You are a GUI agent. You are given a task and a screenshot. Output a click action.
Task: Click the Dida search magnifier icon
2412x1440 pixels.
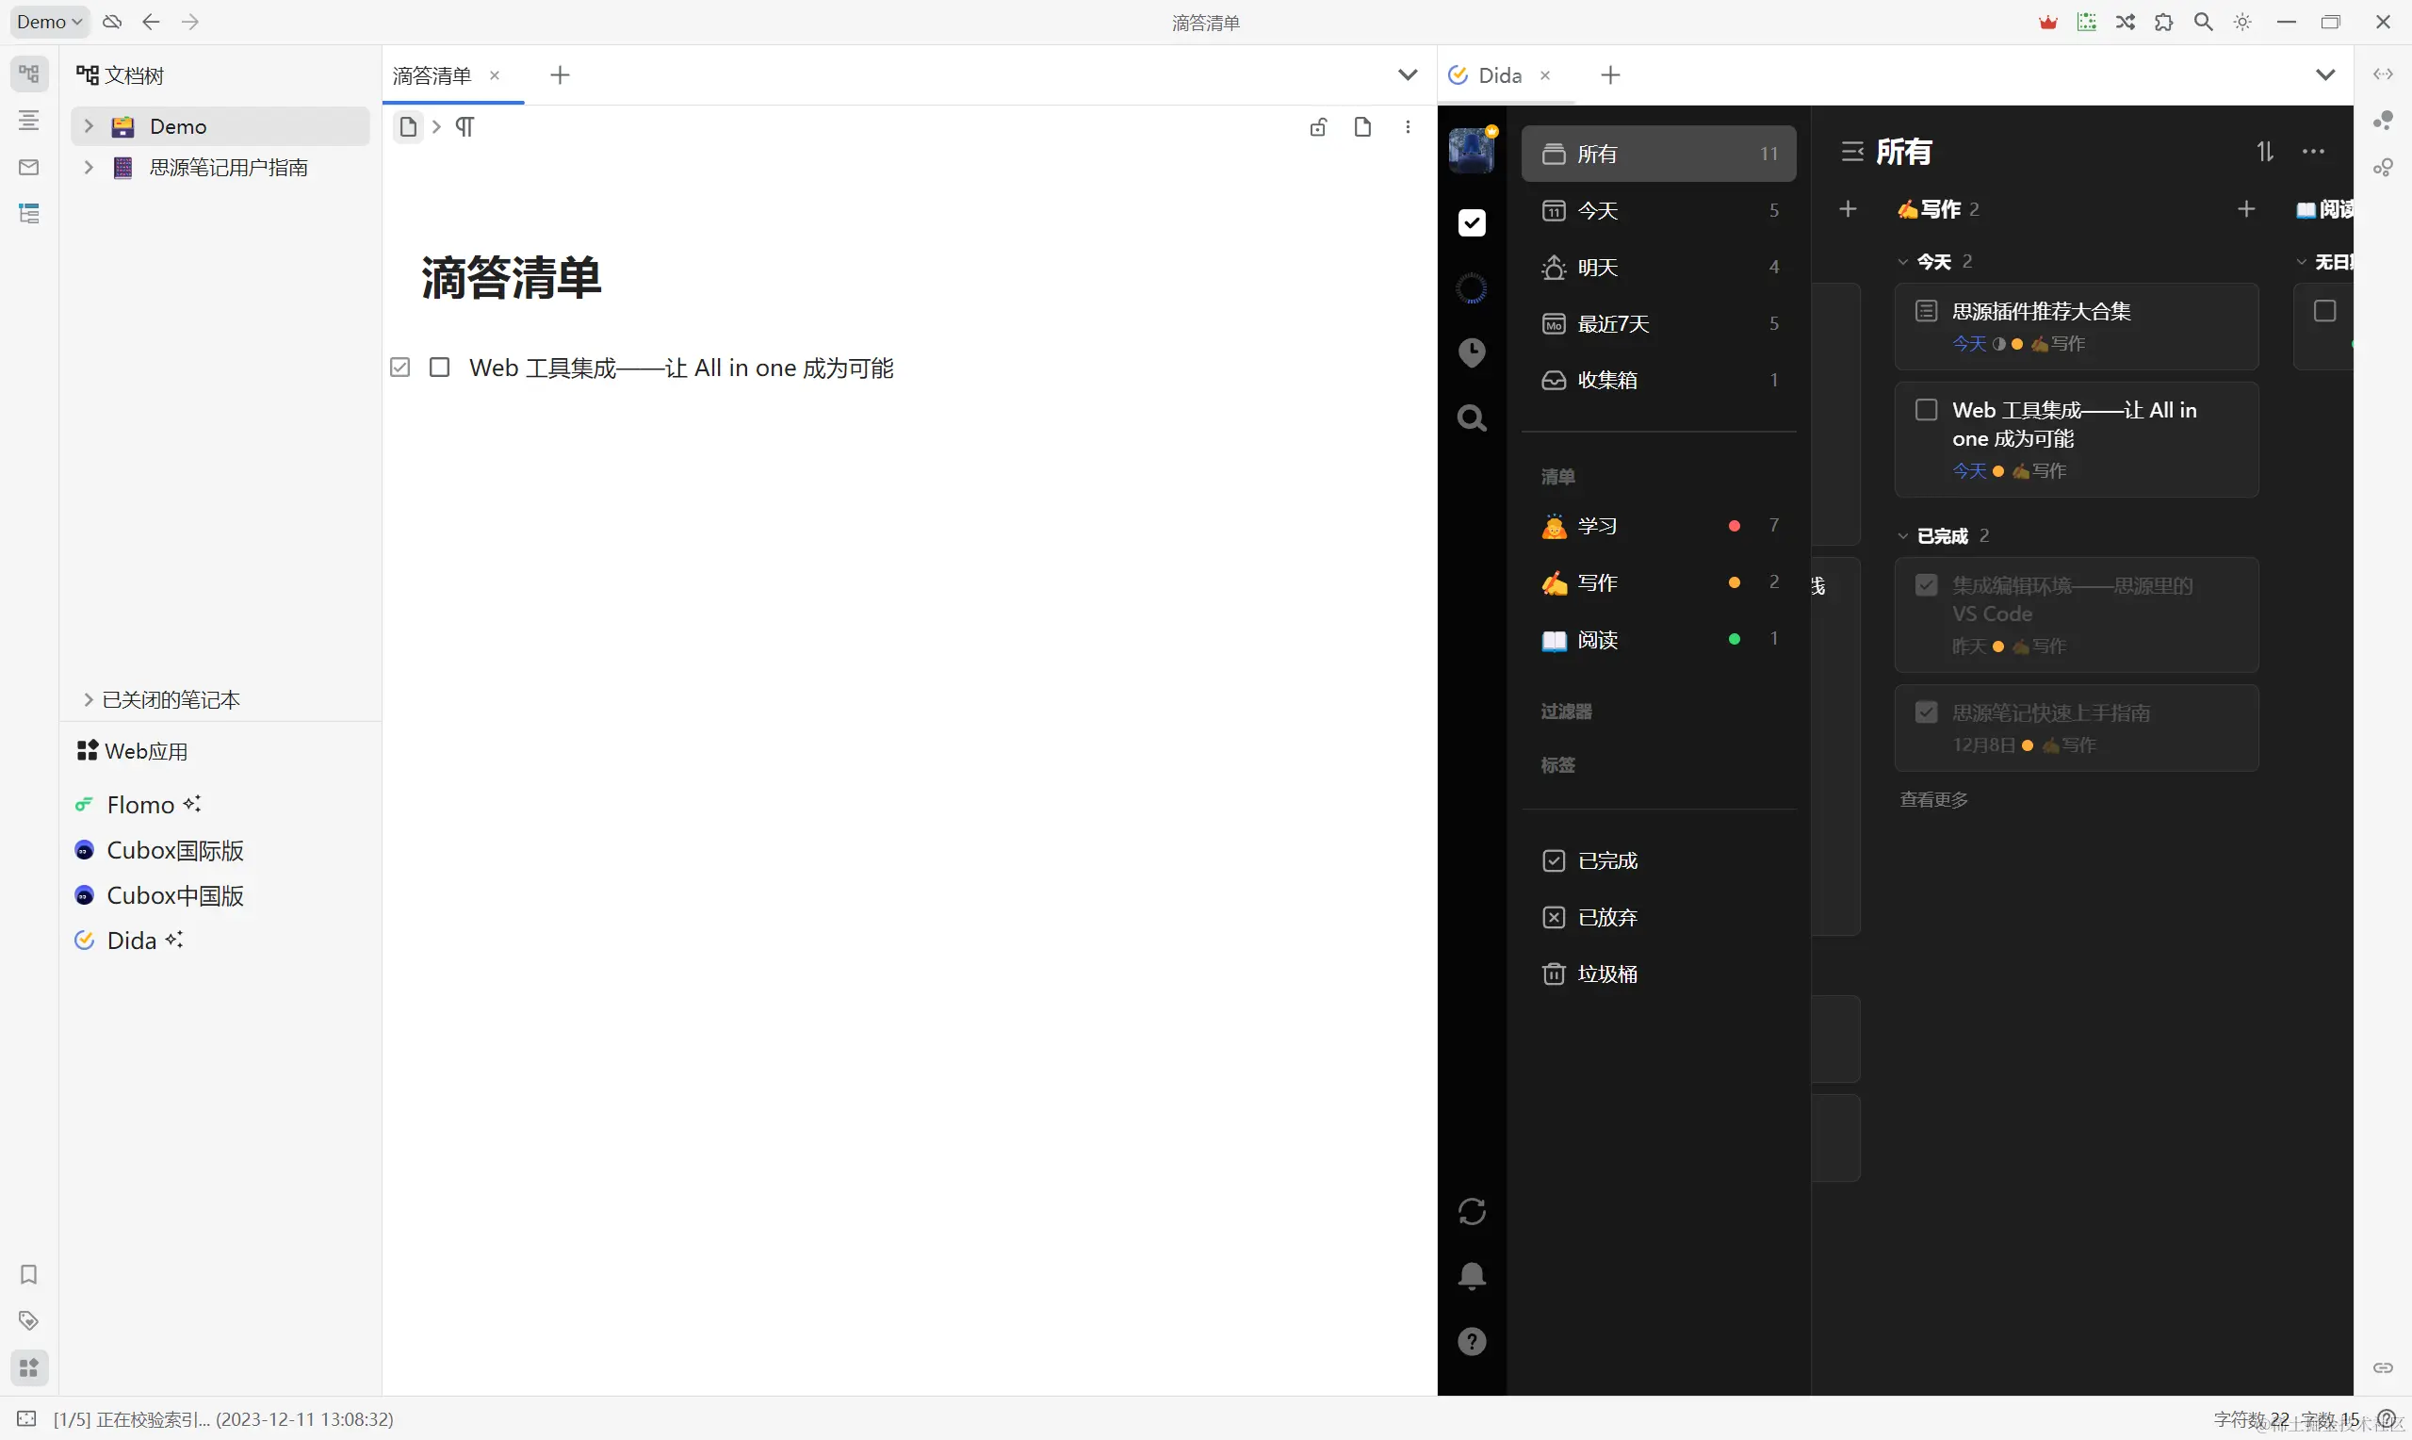click(1472, 418)
